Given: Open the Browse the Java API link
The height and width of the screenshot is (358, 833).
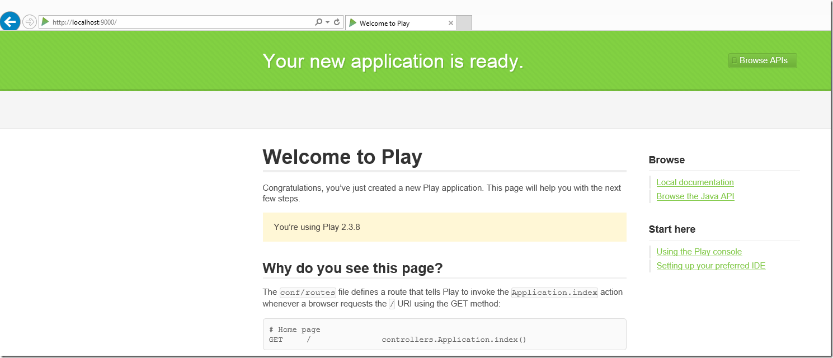Looking at the screenshot, I should 695,196.
